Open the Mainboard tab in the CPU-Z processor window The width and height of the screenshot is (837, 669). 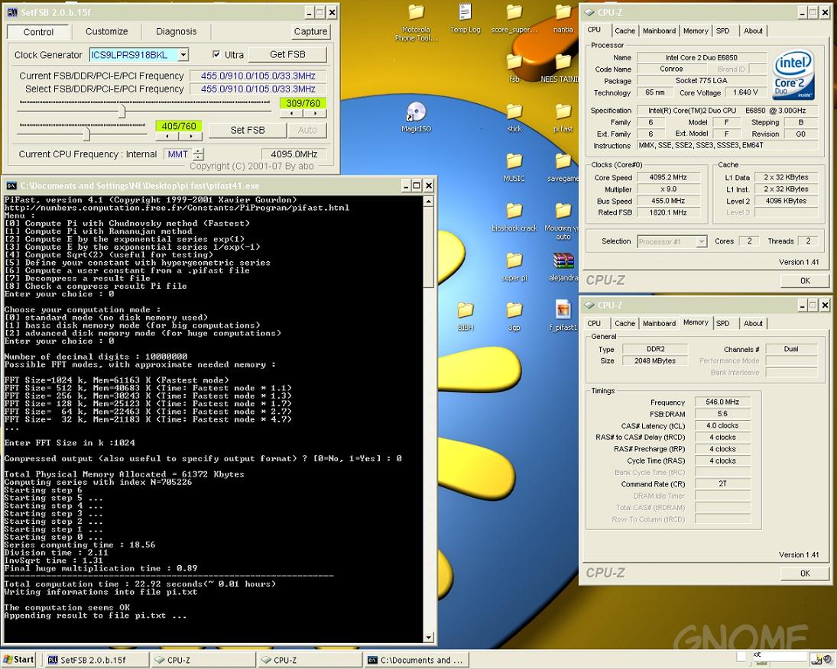[x=659, y=31]
